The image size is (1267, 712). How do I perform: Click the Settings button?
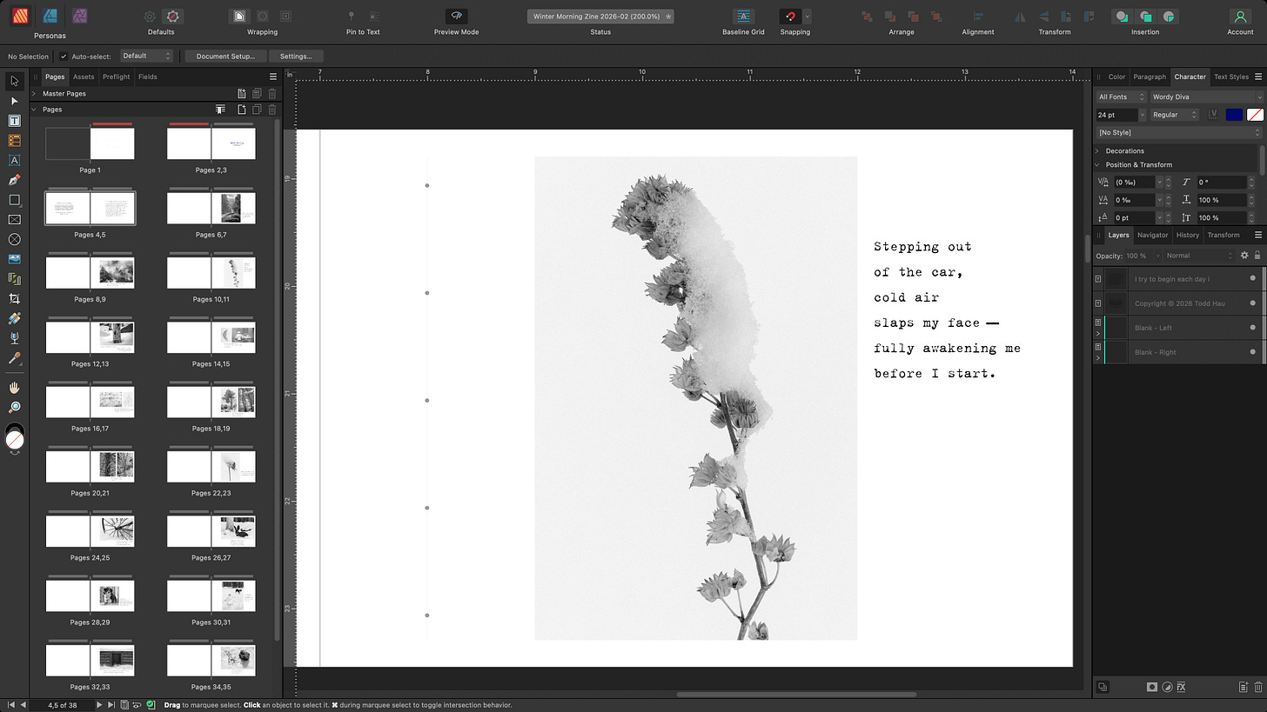tap(296, 57)
